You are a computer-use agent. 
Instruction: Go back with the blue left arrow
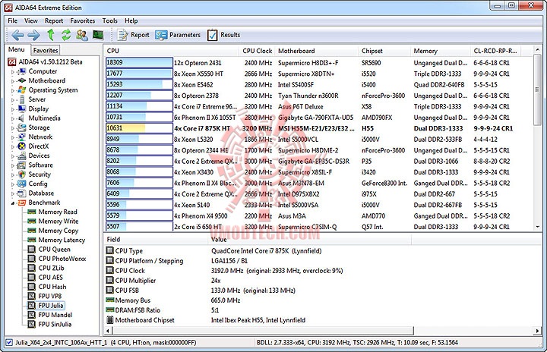tap(17, 35)
